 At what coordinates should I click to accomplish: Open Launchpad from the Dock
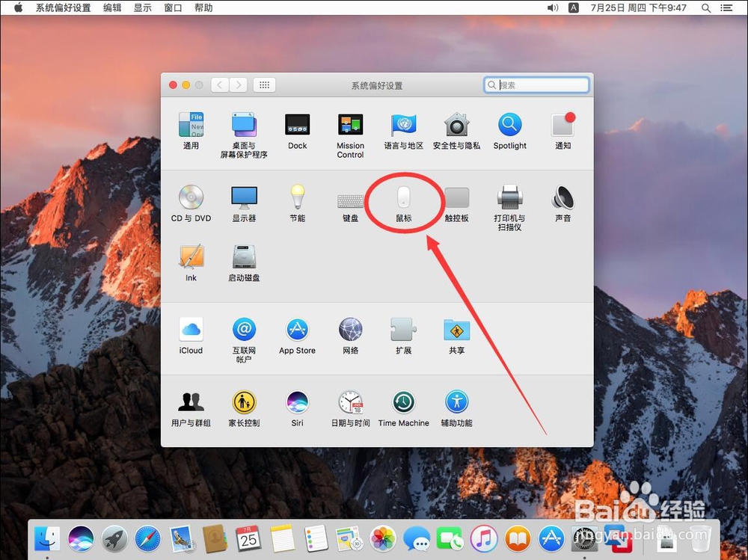click(x=114, y=538)
